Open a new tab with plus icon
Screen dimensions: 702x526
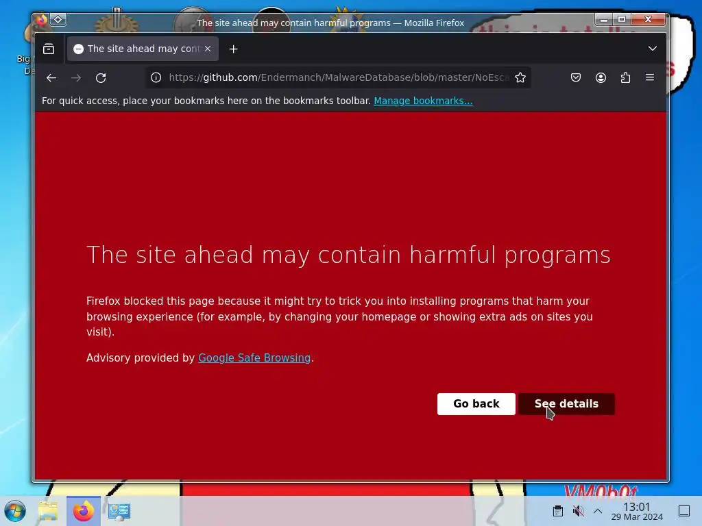(x=233, y=49)
